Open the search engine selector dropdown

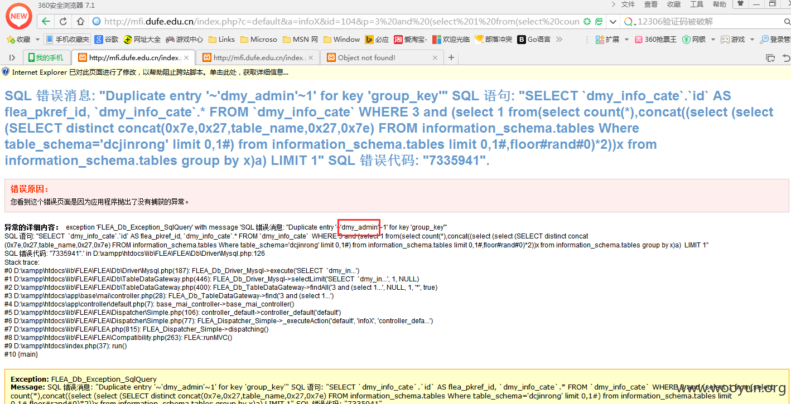click(x=630, y=22)
